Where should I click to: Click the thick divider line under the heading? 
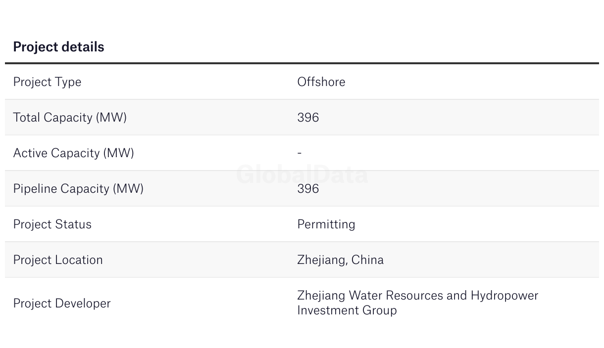(x=302, y=63)
